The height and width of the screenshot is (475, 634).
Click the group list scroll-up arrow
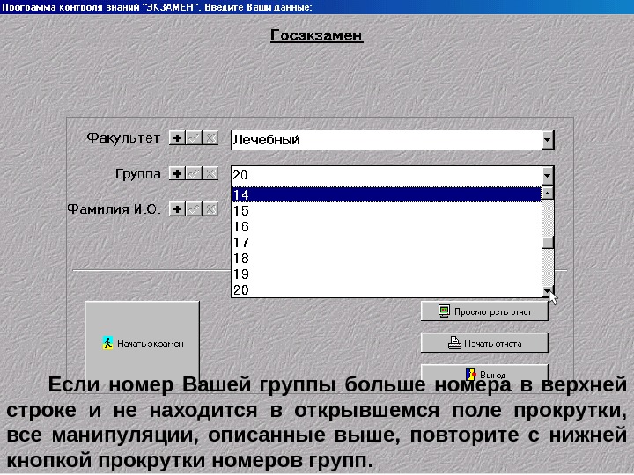(x=548, y=193)
